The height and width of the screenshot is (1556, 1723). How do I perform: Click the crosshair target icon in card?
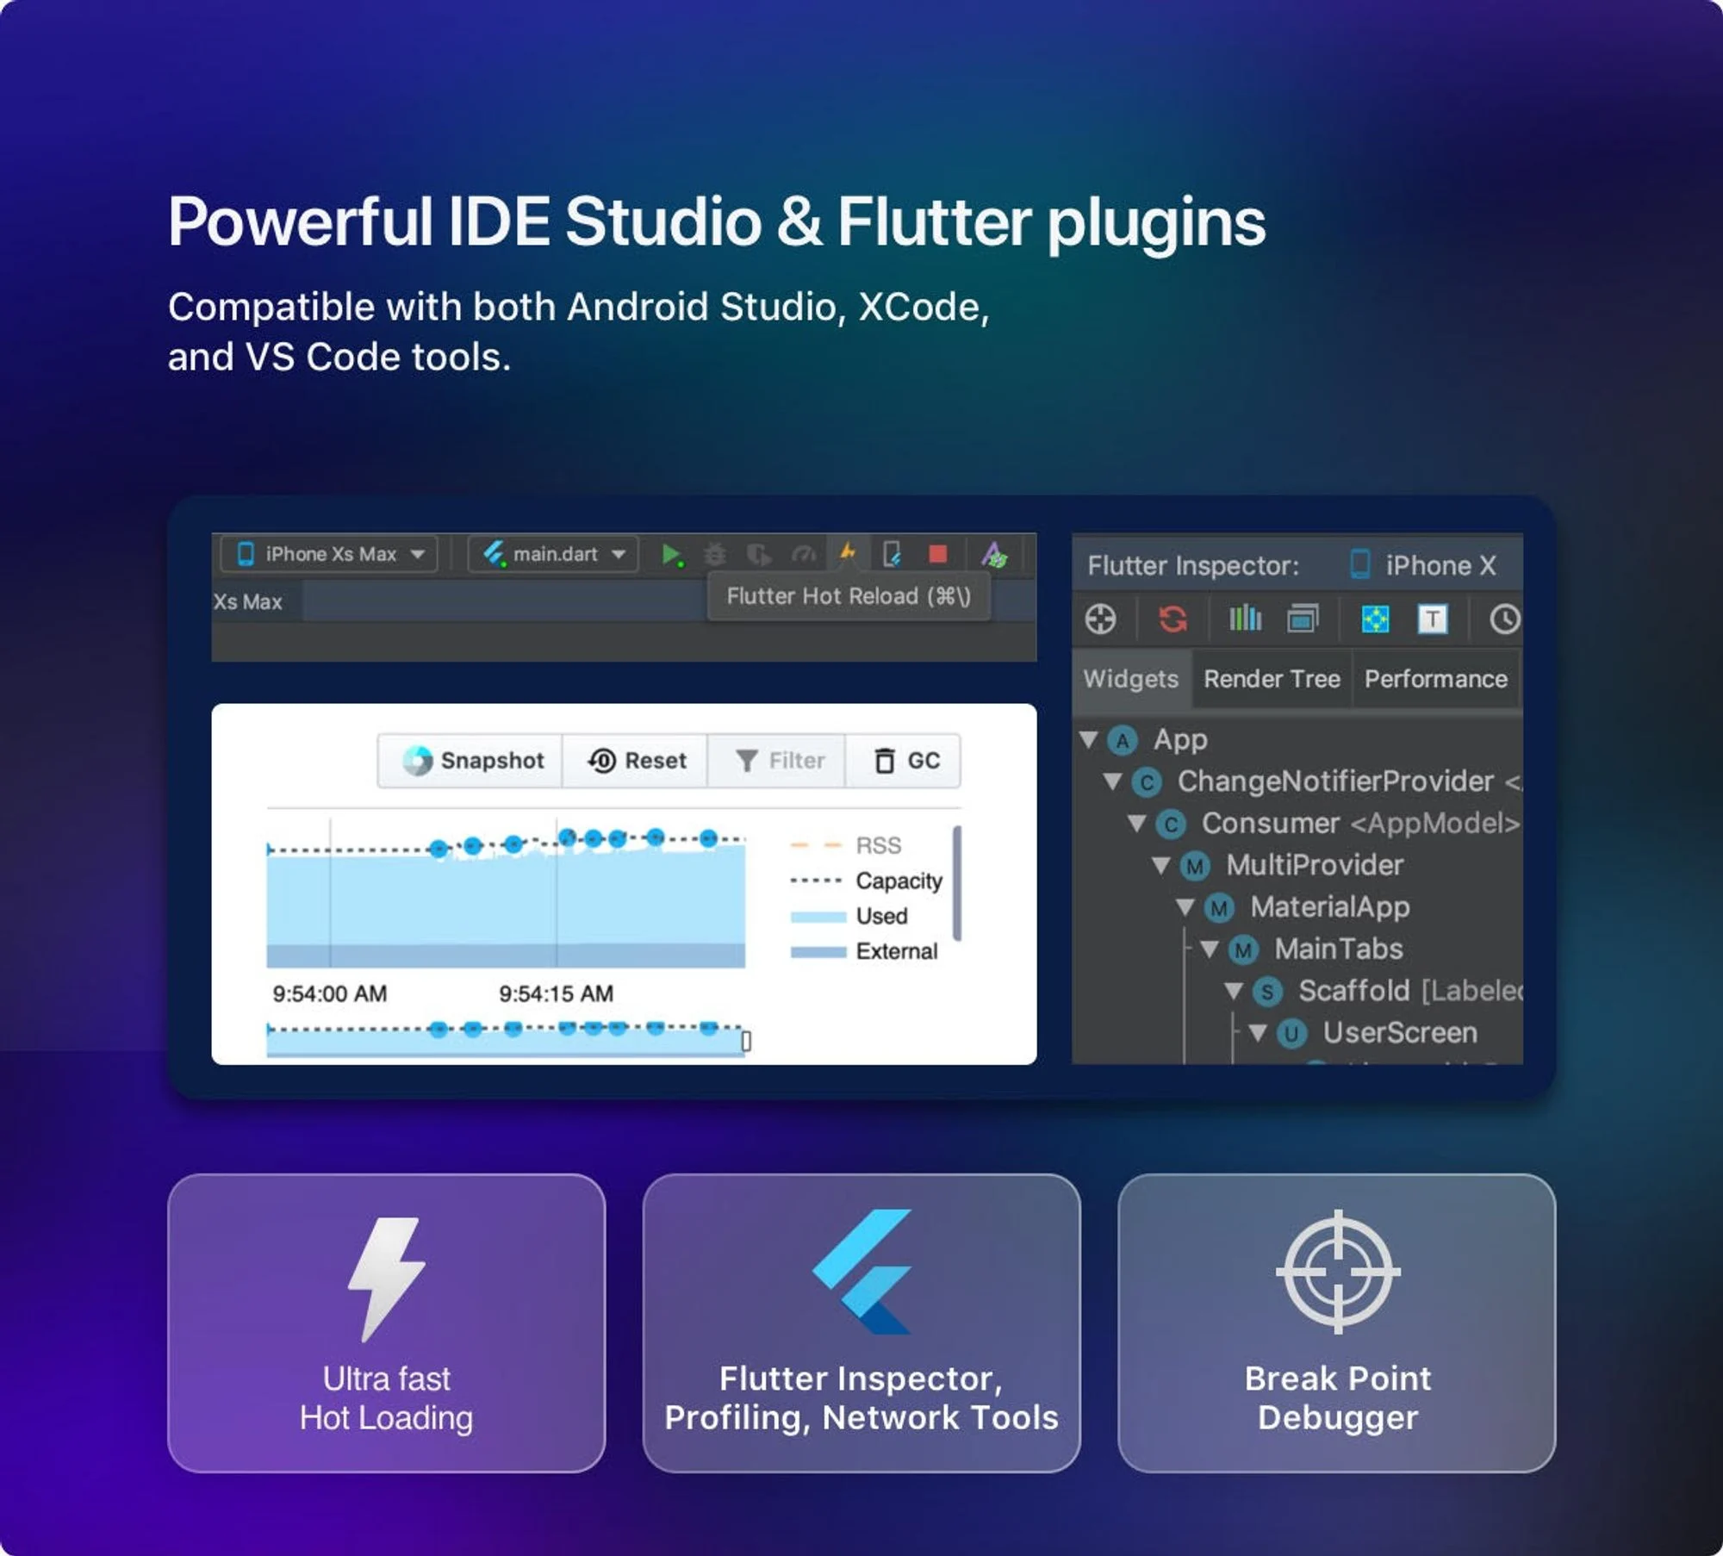point(1338,1272)
